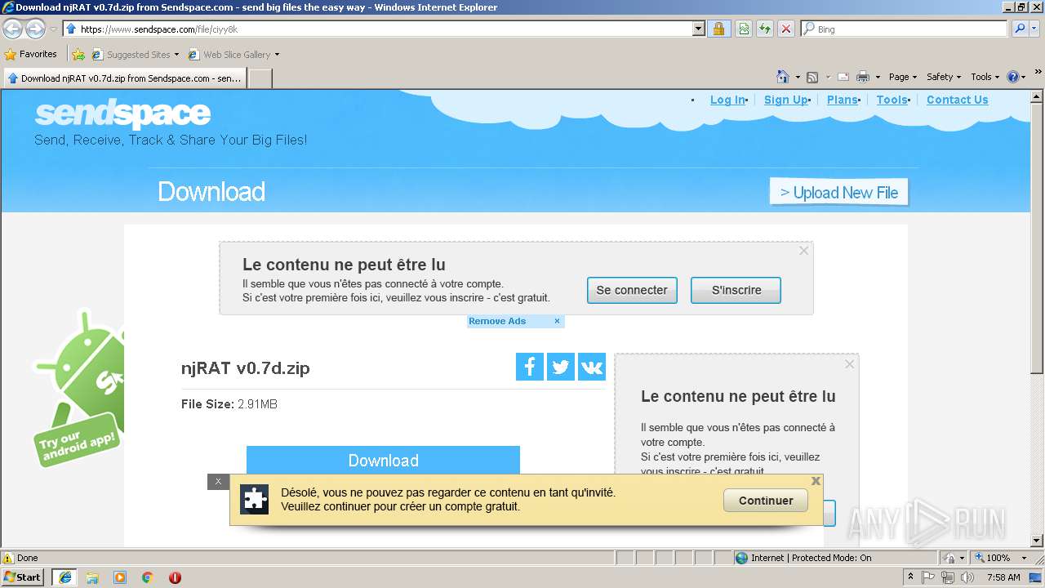Click the security lock icon in address bar

pyautogui.click(x=718, y=29)
